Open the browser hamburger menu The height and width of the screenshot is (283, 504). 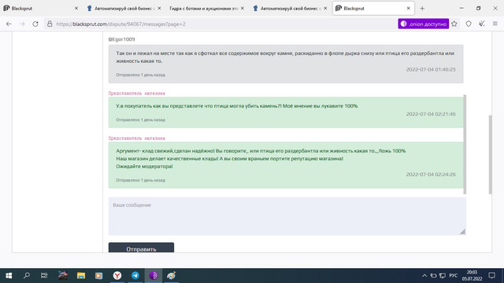coord(495,24)
